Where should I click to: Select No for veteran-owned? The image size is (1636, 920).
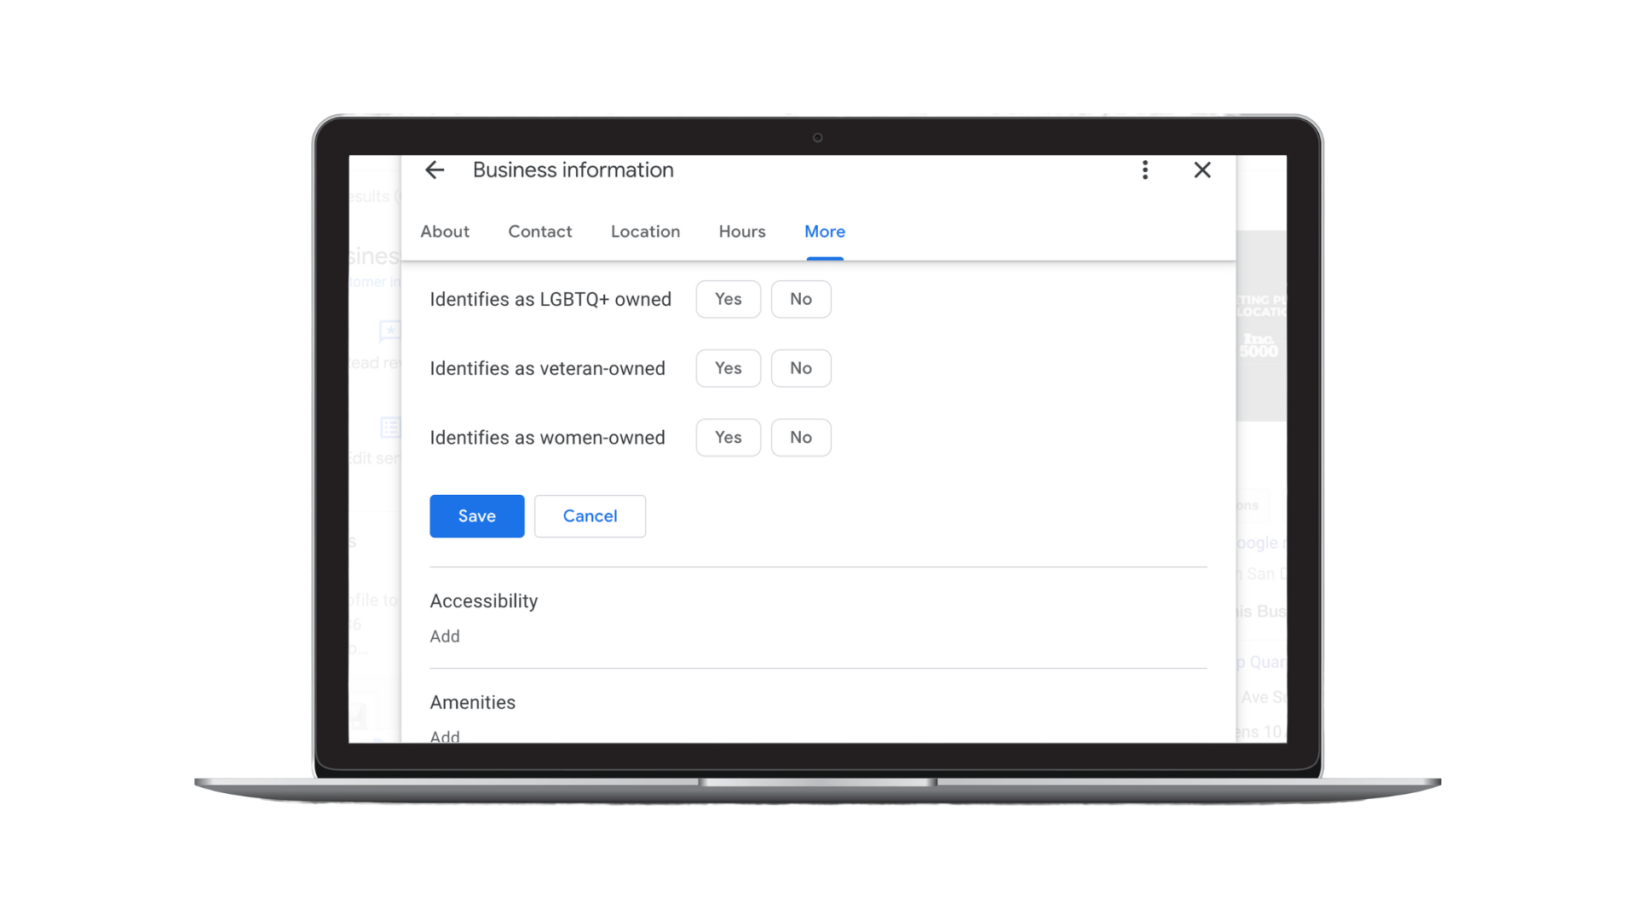pos(800,368)
